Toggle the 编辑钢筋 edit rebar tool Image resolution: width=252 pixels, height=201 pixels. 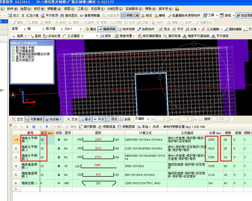tap(107, 29)
